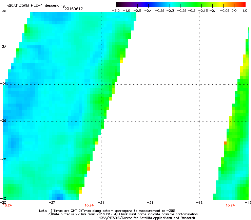Screen dimensions: 251x220
Task: Select the latitude axis label "-34"
Action: pyautogui.click(x=3, y=83)
